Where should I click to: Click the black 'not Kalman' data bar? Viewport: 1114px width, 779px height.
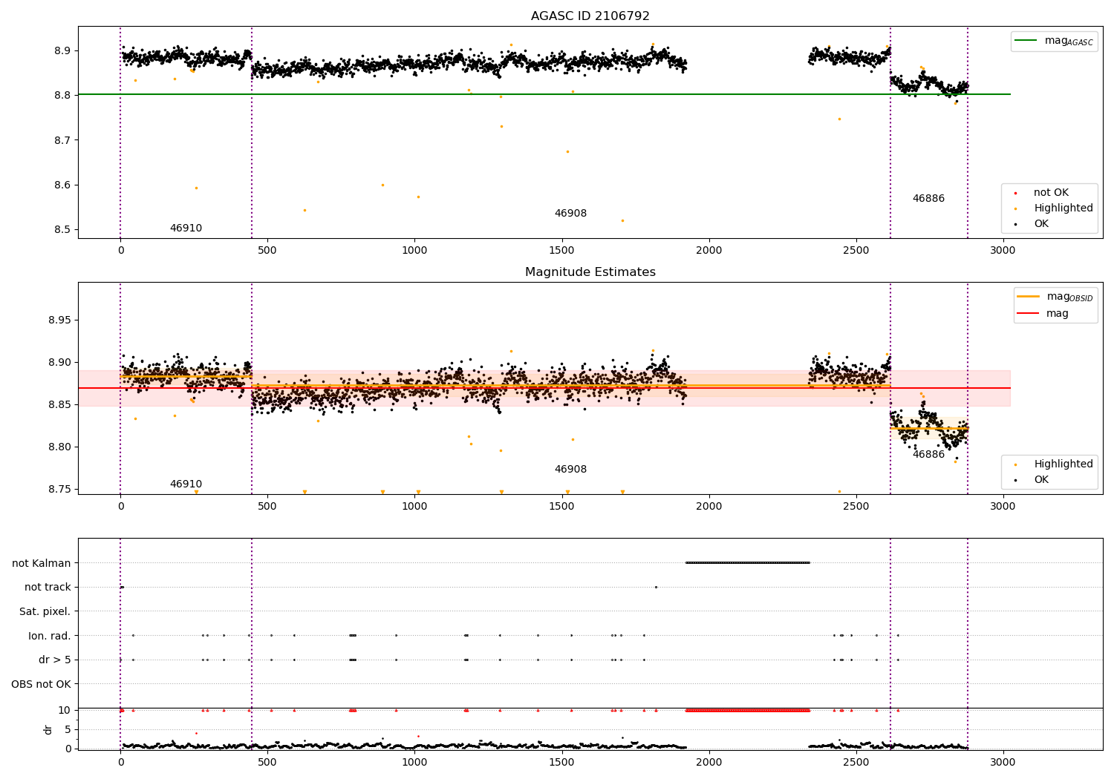(x=747, y=562)
